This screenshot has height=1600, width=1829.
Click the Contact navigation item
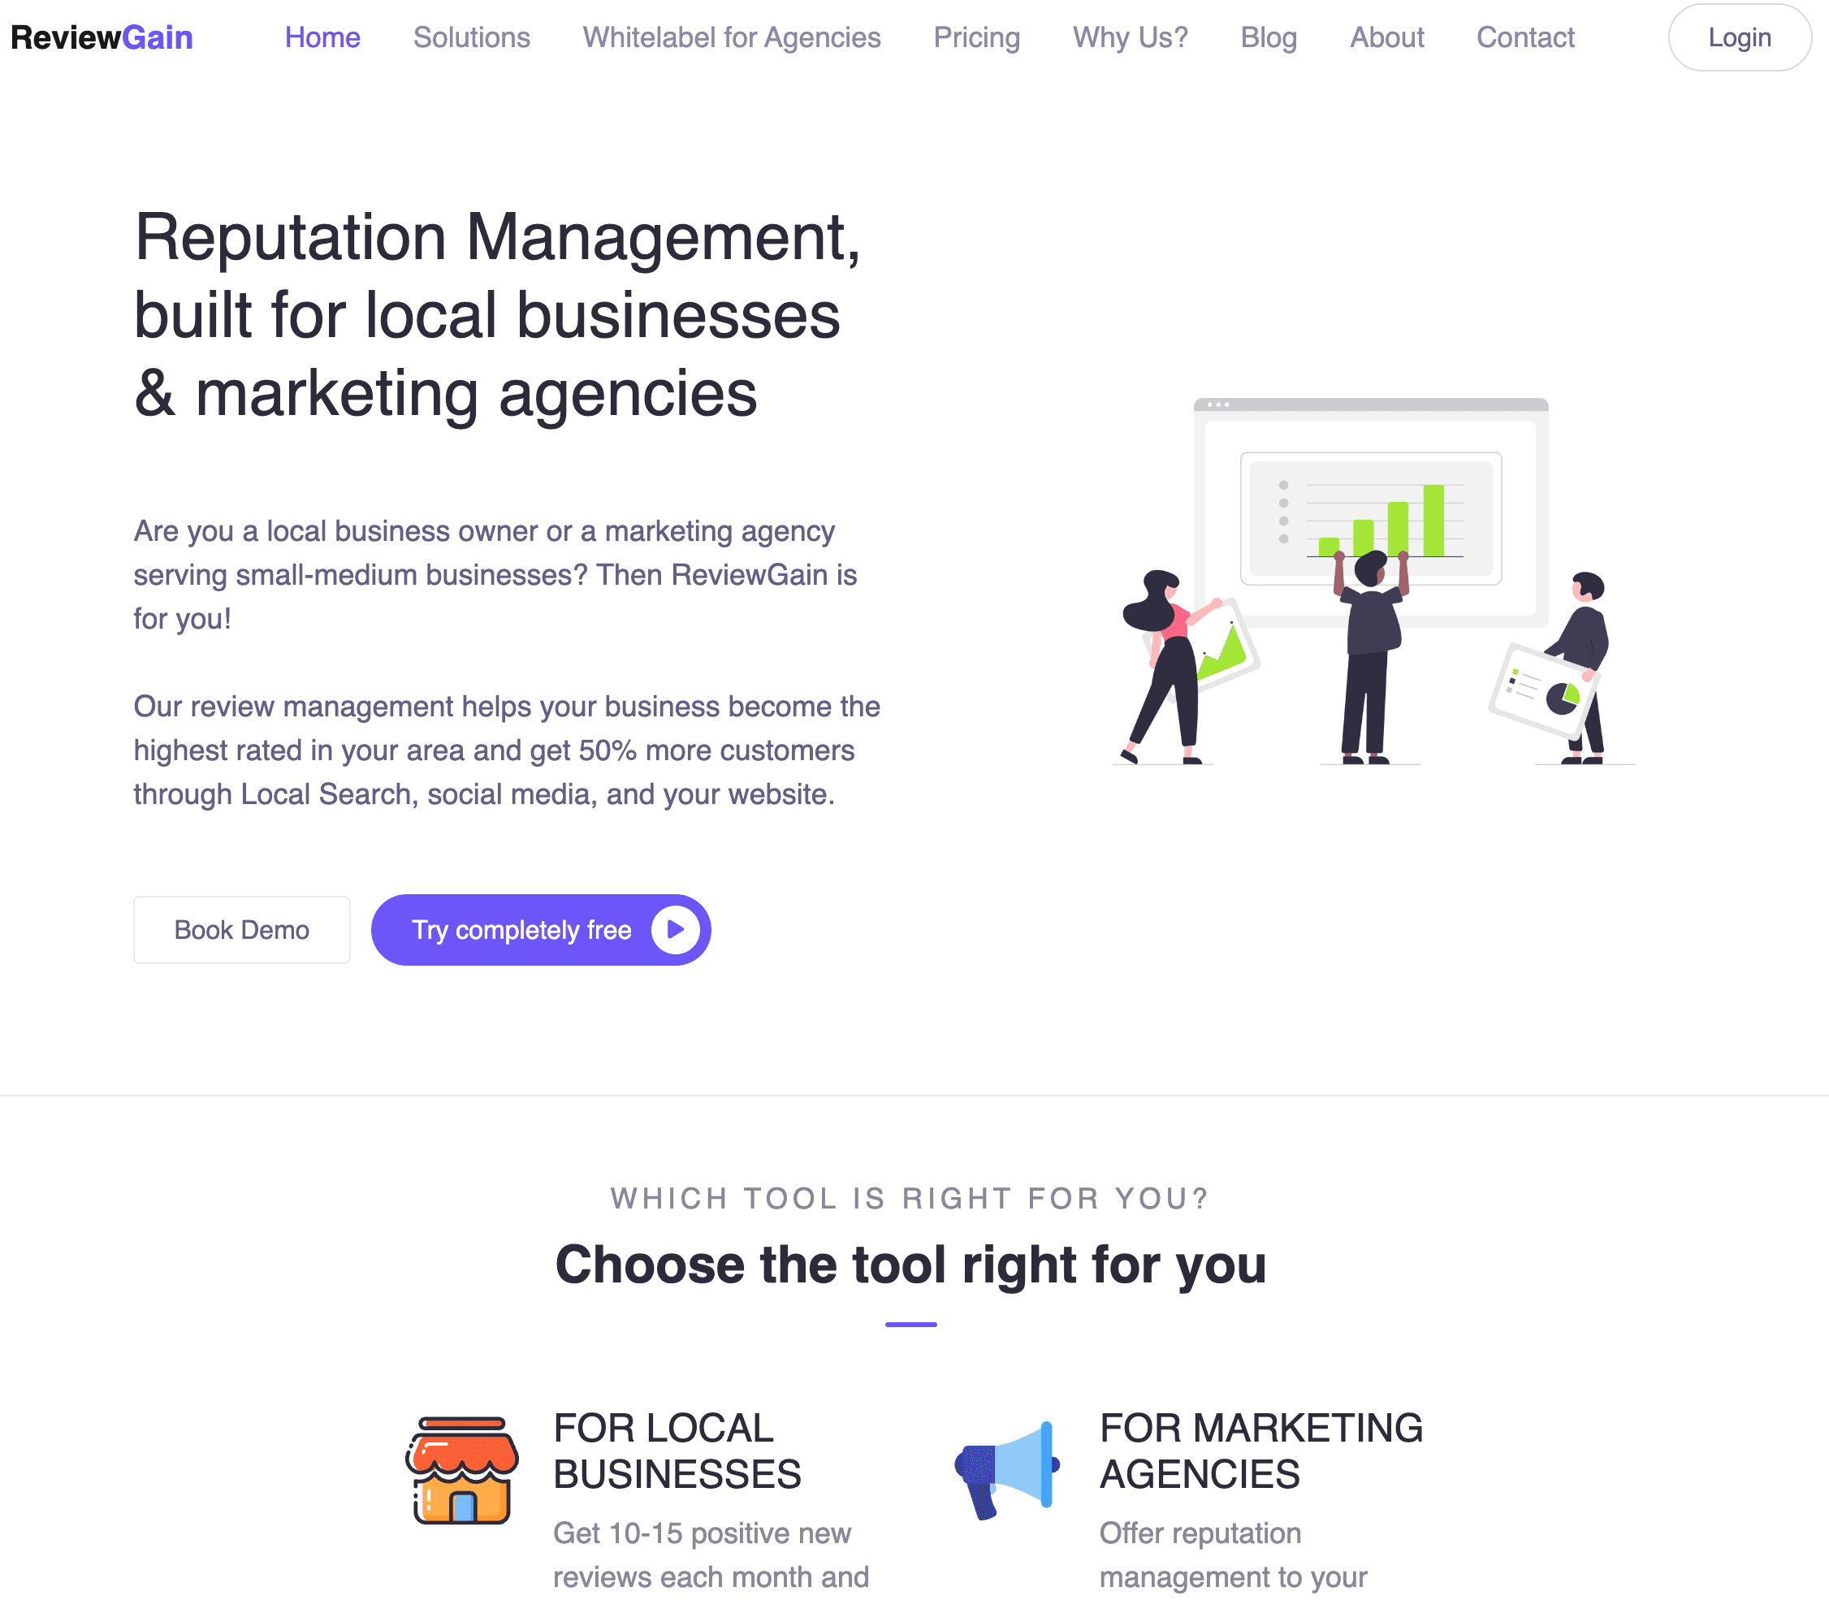pyautogui.click(x=1524, y=37)
